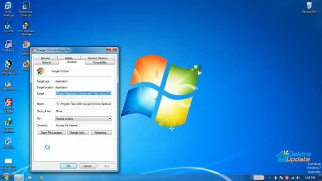
Task: Open the volume speaker tray icon
Action: tap(298, 177)
